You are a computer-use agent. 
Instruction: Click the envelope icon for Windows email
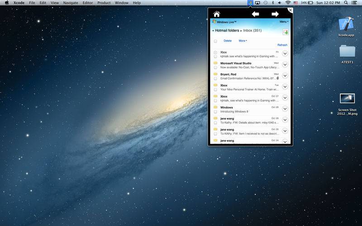[x=215, y=107]
